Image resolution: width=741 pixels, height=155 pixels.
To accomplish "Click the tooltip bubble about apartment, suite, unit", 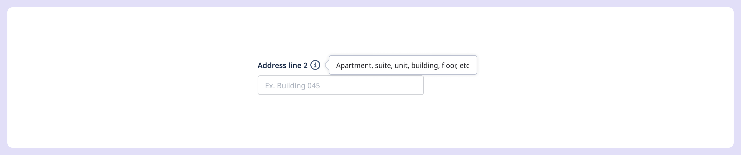I will pyautogui.click(x=403, y=65).
